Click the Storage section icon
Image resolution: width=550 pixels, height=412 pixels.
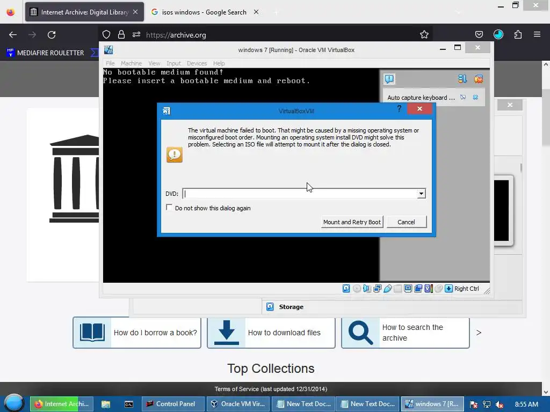pyautogui.click(x=270, y=306)
